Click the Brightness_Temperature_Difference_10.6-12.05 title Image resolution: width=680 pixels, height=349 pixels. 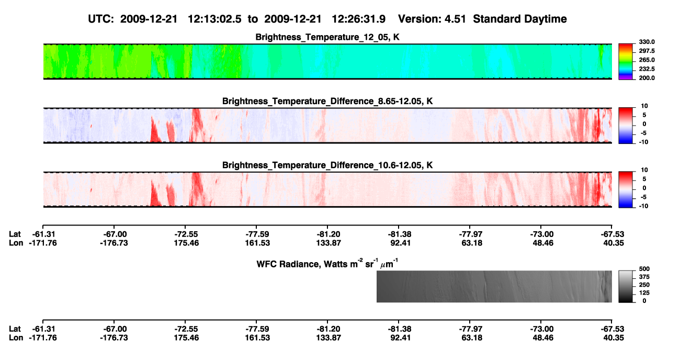pos(327,165)
